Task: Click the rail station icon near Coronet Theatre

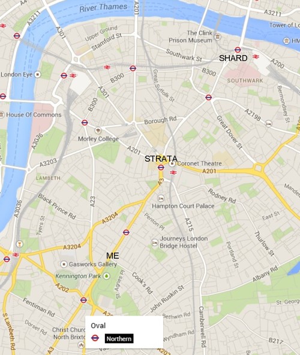Action: tap(173, 173)
